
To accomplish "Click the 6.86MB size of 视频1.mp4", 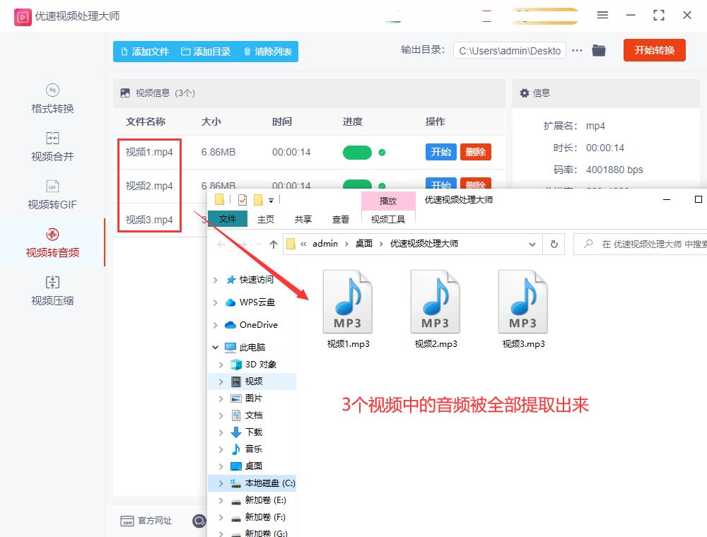I will (218, 153).
